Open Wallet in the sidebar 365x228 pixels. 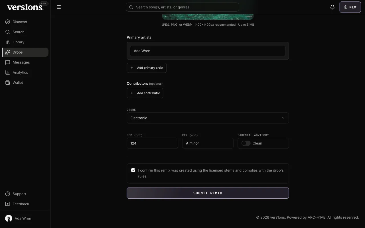[x=25, y=82]
